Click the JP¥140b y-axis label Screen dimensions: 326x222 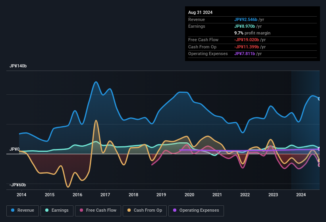pos(18,66)
